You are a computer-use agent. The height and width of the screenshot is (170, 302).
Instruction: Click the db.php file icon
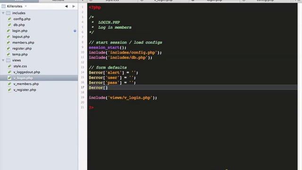point(9,25)
